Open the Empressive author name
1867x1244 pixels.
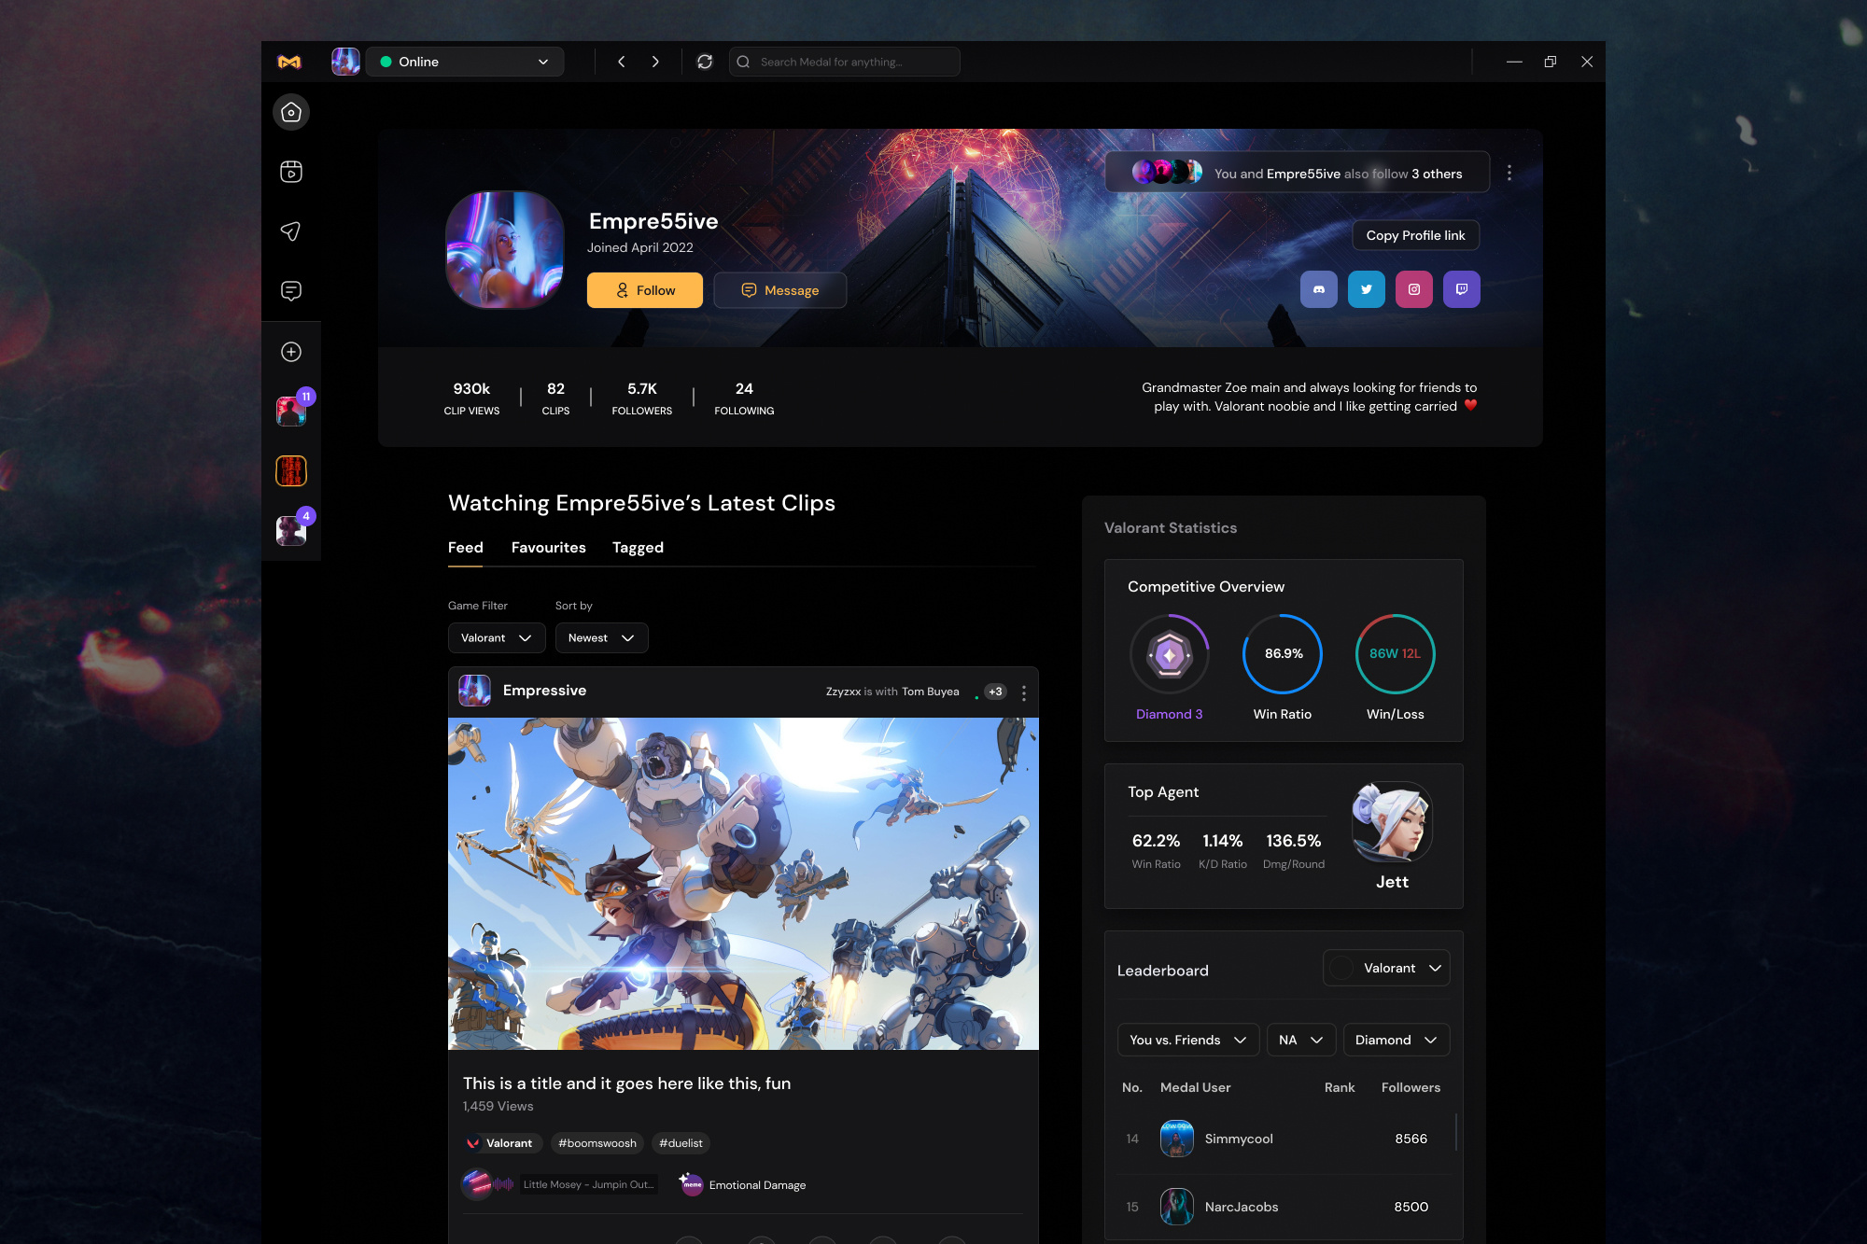coord(544,691)
